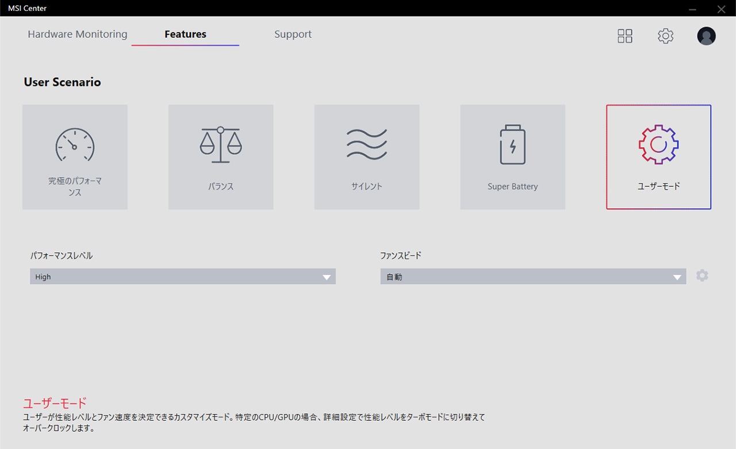
Task: Switch to the Support tab
Action: 293,34
